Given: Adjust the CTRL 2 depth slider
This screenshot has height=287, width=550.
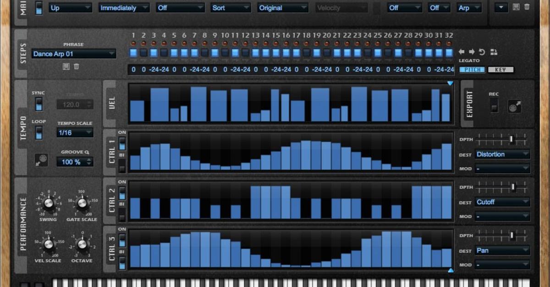Looking at the screenshot, I should (x=512, y=186).
